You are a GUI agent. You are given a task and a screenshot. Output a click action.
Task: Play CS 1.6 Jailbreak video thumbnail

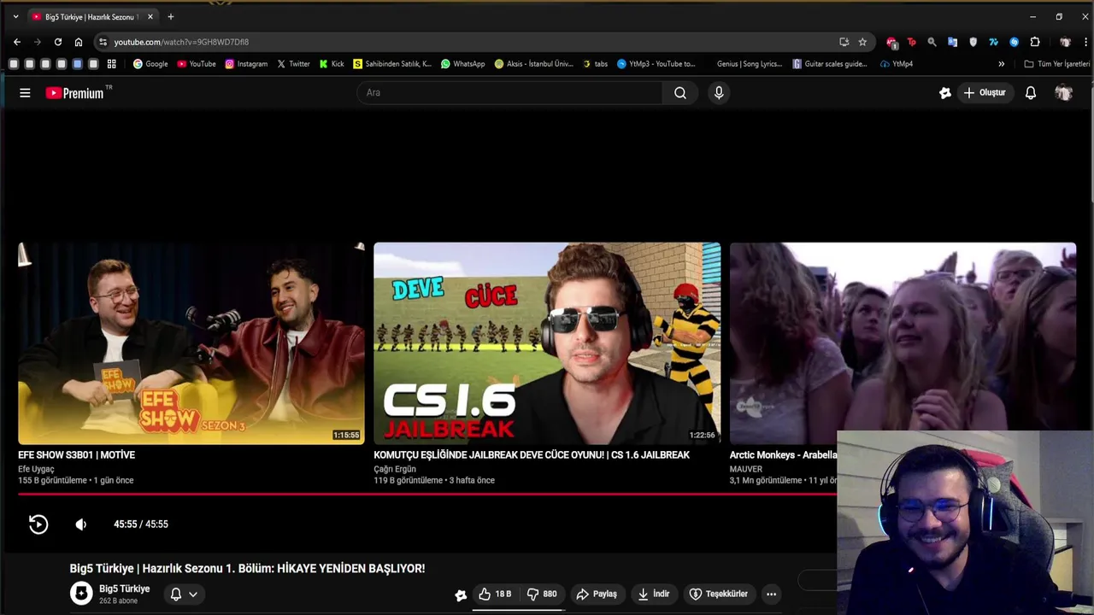pos(547,343)
